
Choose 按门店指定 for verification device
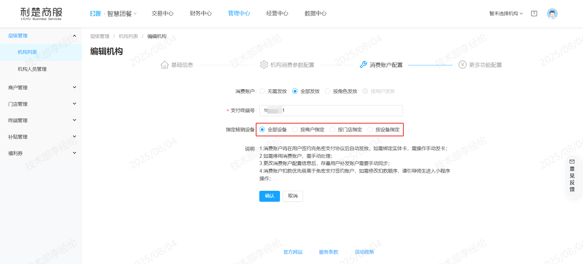pyautogui.click(x=333, y=130)
